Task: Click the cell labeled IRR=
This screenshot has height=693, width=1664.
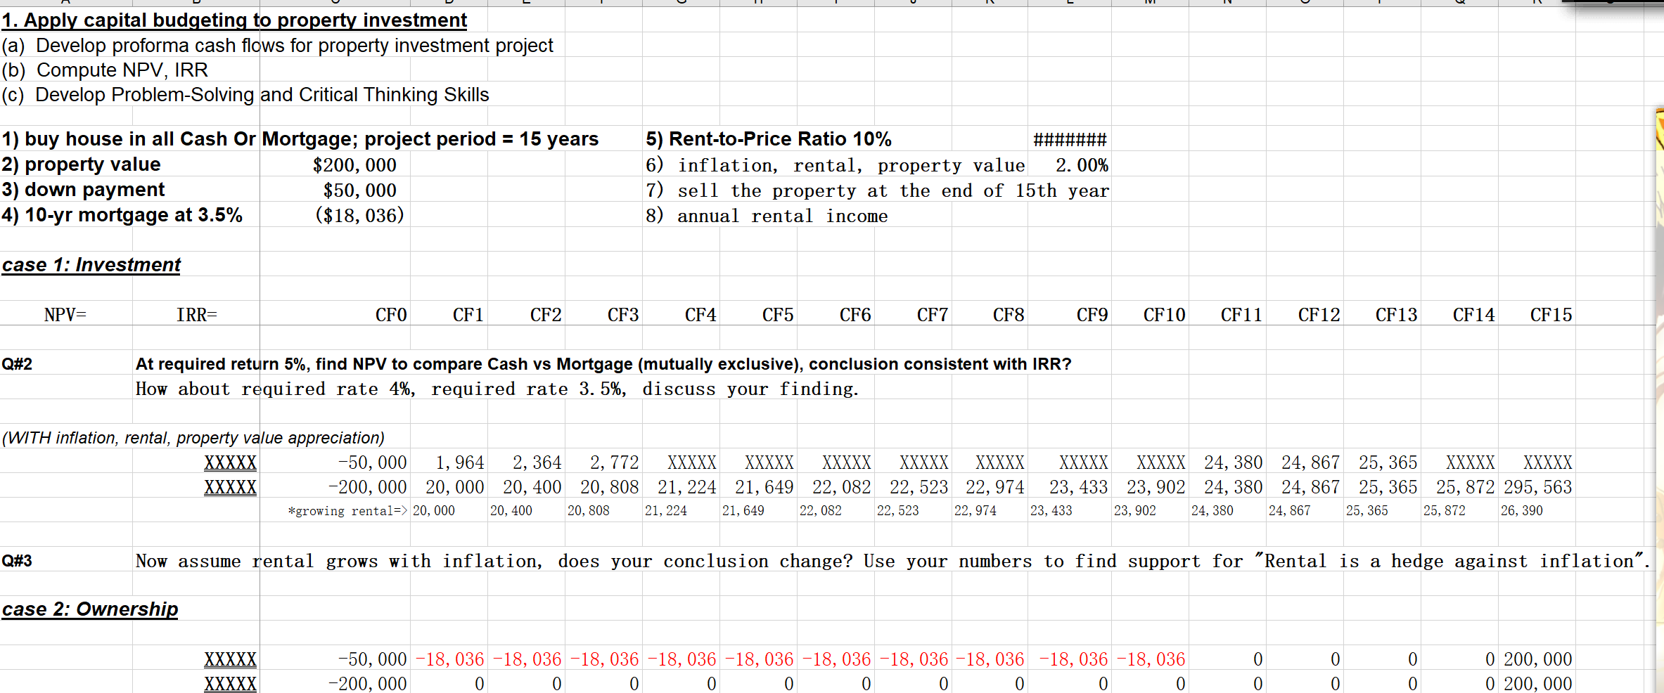Action: pos(197,314)
